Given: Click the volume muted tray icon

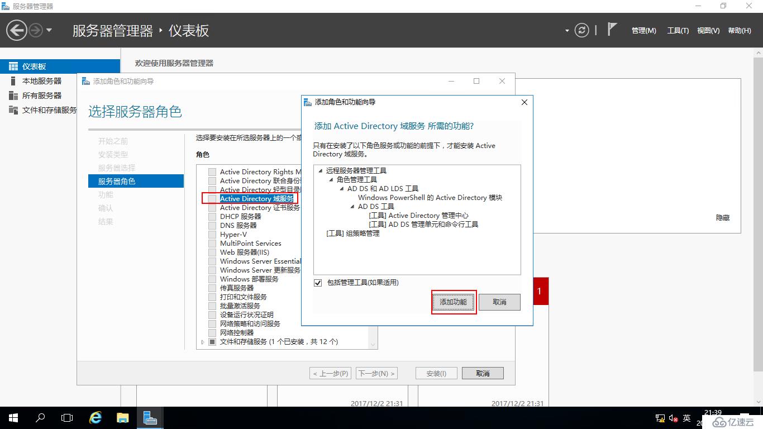Looking at the screenshot, I should tap(673, 418).
